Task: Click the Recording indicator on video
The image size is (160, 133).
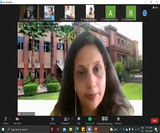Action: (43, 26)
